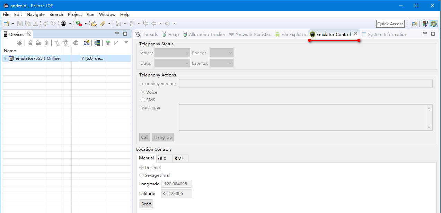Open the Window menu

pos(107,15)
